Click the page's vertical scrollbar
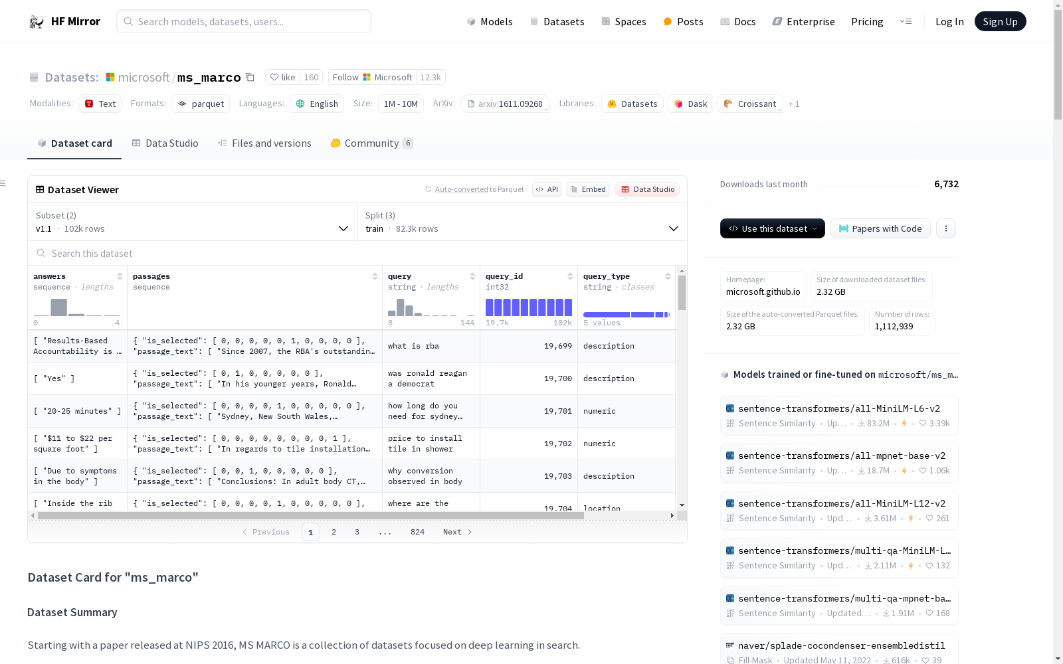This screenshot has width=1063, height=664. 1058,64
